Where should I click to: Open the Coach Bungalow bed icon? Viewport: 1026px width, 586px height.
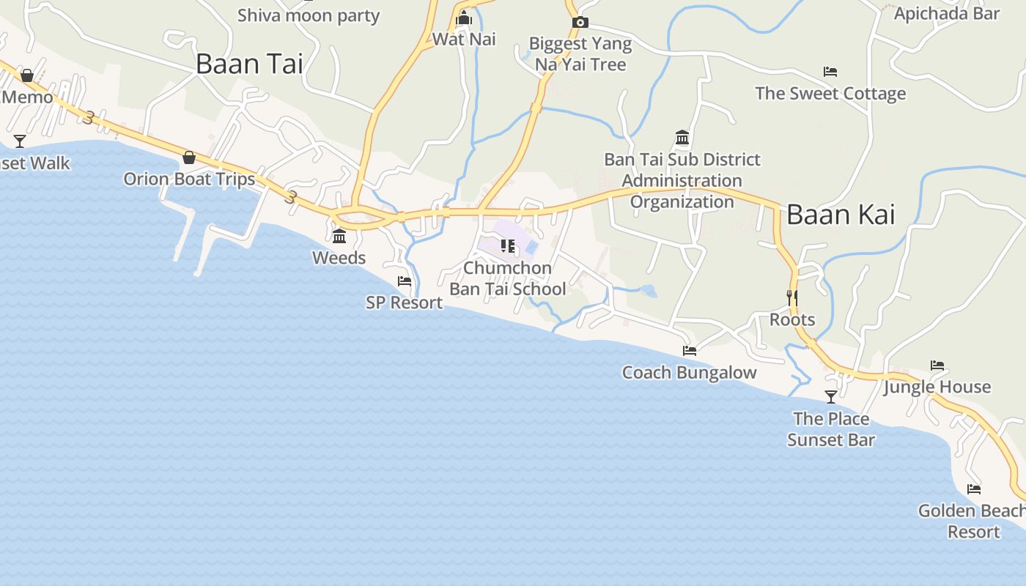pos(690,351)
